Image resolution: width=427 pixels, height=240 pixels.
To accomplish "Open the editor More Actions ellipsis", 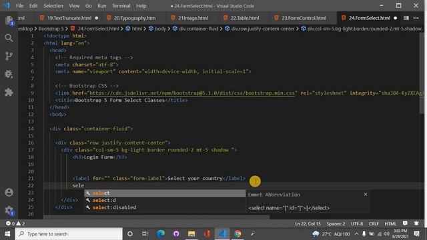I will (416, 18).
